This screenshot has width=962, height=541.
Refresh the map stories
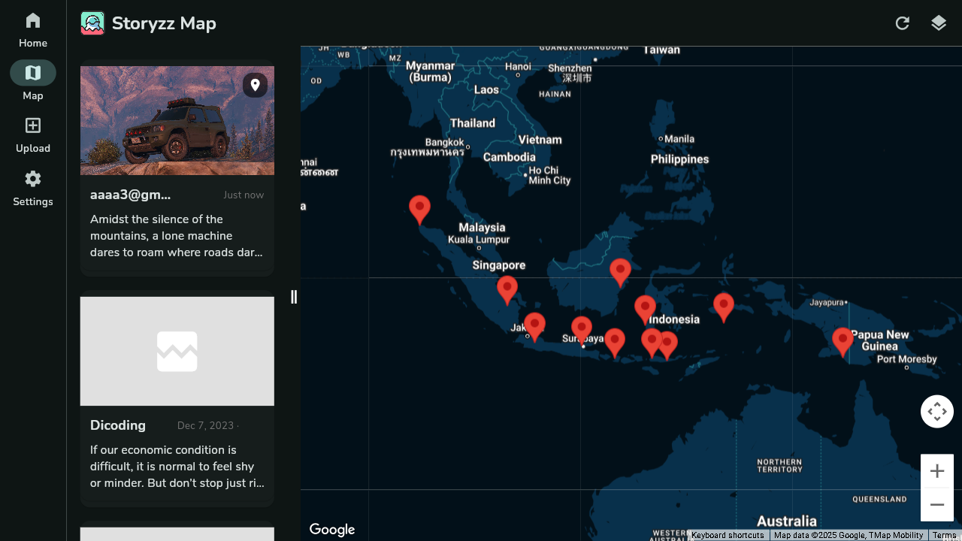click(x=902, y=23)
